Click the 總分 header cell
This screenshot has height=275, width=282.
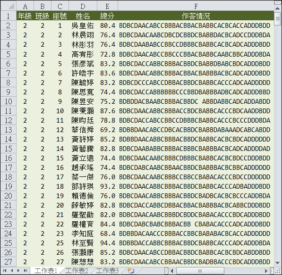click(x=107, y=16)
